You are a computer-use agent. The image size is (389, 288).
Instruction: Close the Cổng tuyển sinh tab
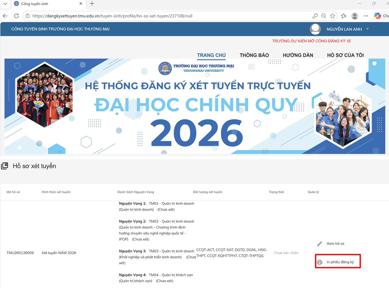(x=81, y=4)
